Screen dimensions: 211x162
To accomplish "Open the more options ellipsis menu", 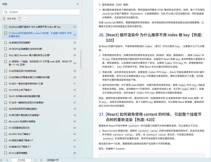I will (x=25, y=19).
